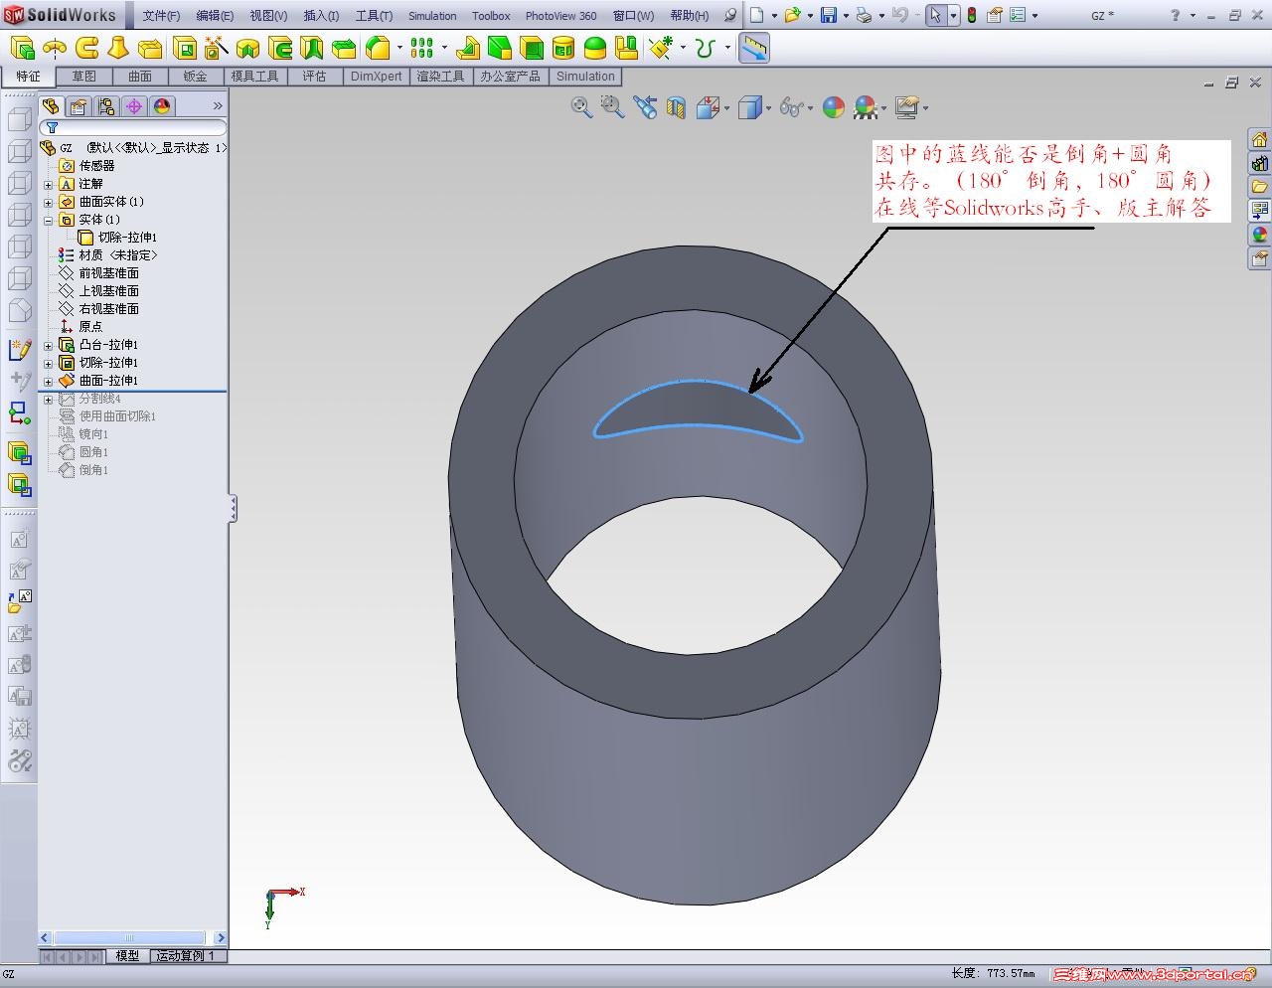Select 前视基准面 in the feature tree
The width and height of the screenshot is (1272, 988).
[108, 273]
